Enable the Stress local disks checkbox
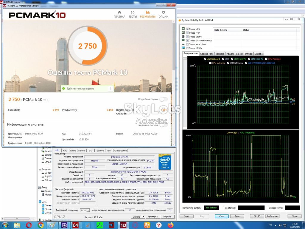This screenshot has width=305, height=229. pos(188,44)
